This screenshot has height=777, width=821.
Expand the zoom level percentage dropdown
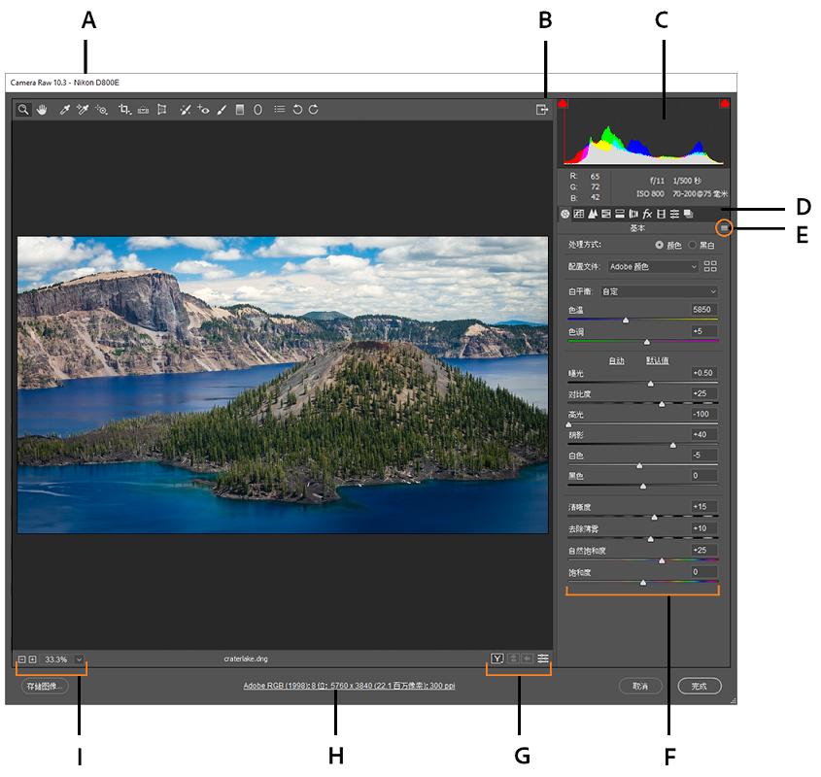(x=78, y=658)
